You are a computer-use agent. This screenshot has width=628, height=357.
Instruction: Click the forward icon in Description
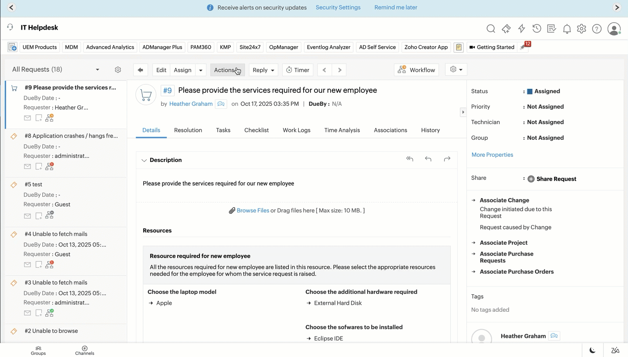pyautogui.click(x=447, y=159)
